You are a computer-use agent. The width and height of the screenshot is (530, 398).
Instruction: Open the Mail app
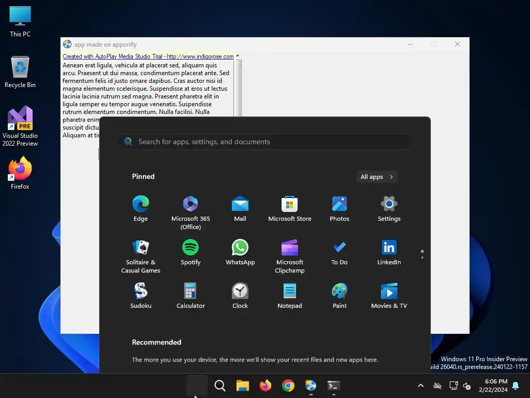(240, 208)
